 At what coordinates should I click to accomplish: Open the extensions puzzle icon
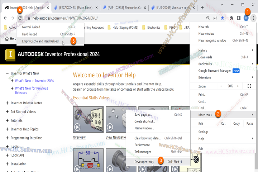click(231, 18)
